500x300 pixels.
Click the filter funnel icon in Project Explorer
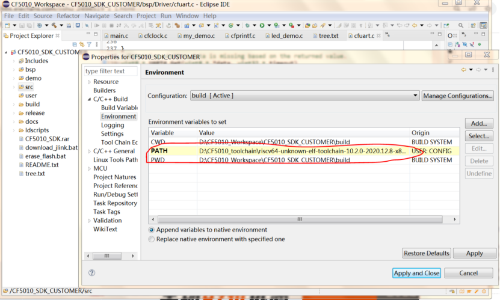pos(88,44)
